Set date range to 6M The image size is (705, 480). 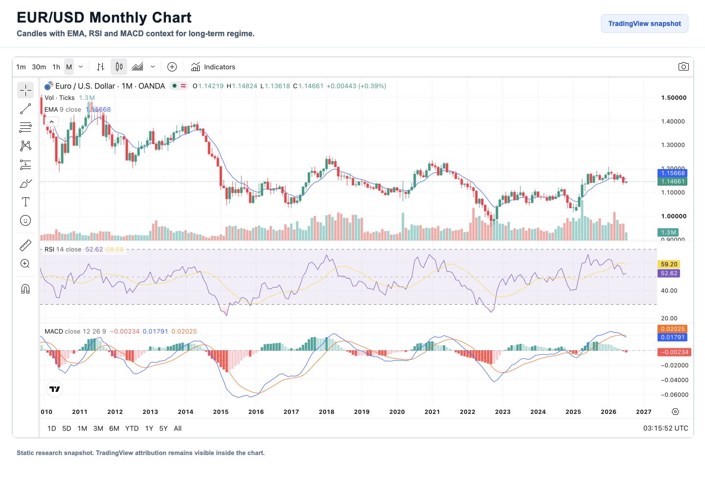coord(114,428)
